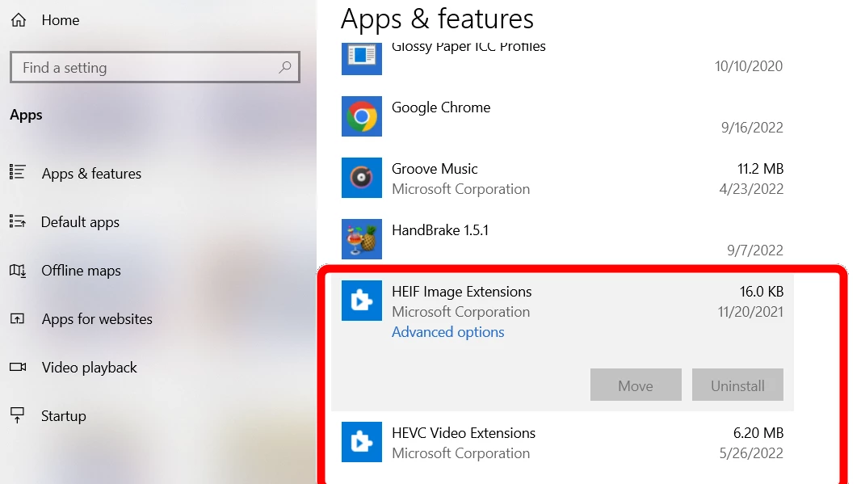Click the 9/7/2022 install date
Screen dimensions: 861x484
(x=755, y=250)
